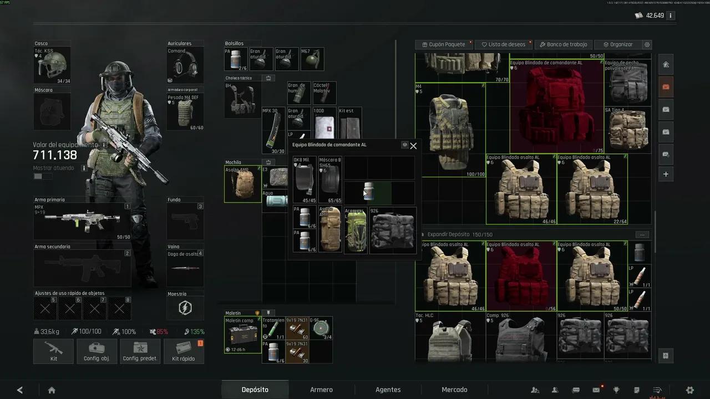This screenshot has height=399, width=710.
Task: Switch to the Agentes tab
Action: point(388,390)
